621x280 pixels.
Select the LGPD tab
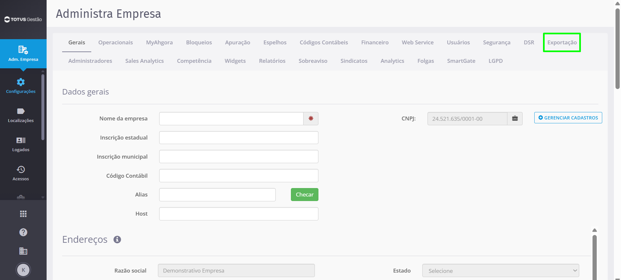point(495,61)
